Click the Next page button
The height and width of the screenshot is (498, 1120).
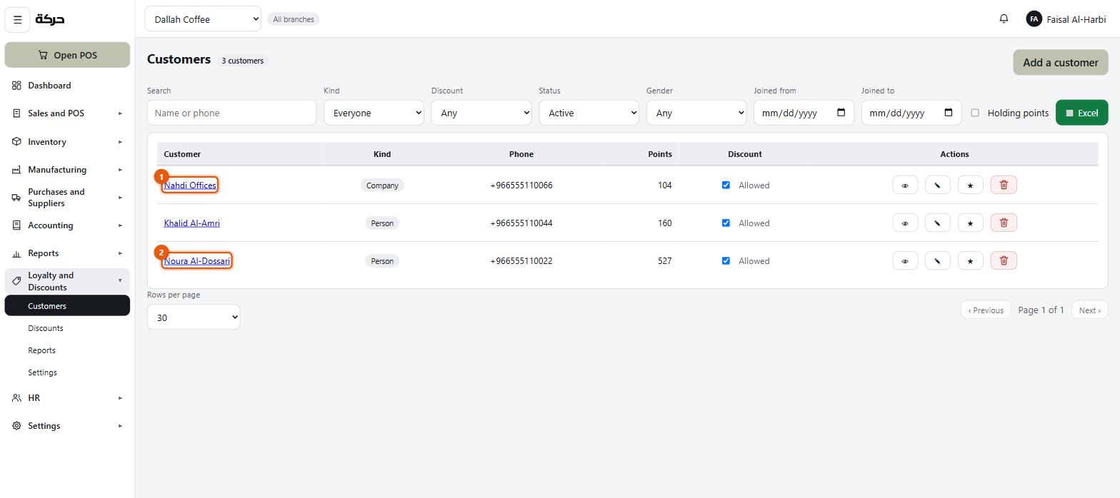pos(1089,310)
